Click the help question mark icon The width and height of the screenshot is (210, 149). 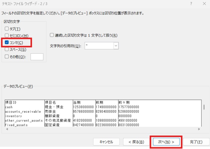191,4
